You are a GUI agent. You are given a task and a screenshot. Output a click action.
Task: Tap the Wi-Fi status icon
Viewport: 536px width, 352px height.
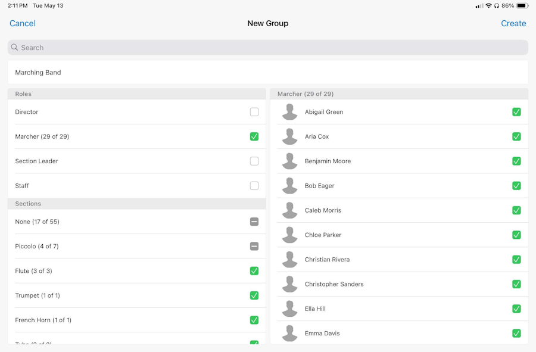coord(488,6)
